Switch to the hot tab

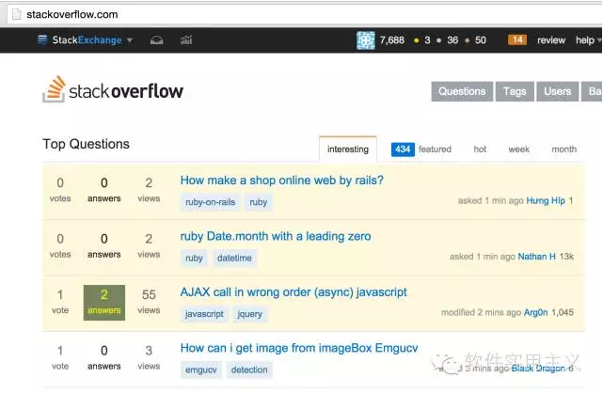[x=480, y=149]
